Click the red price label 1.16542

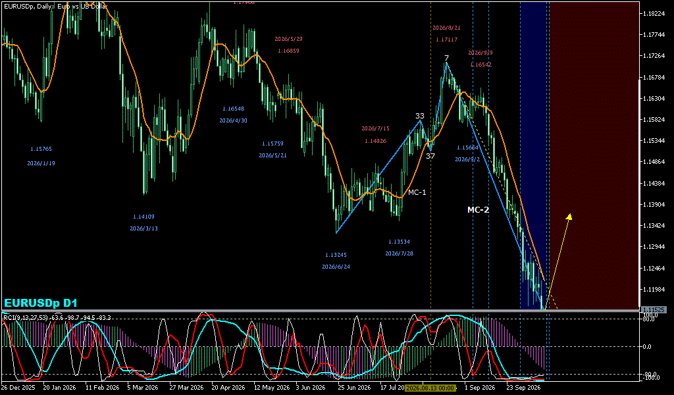click(480, 65)
